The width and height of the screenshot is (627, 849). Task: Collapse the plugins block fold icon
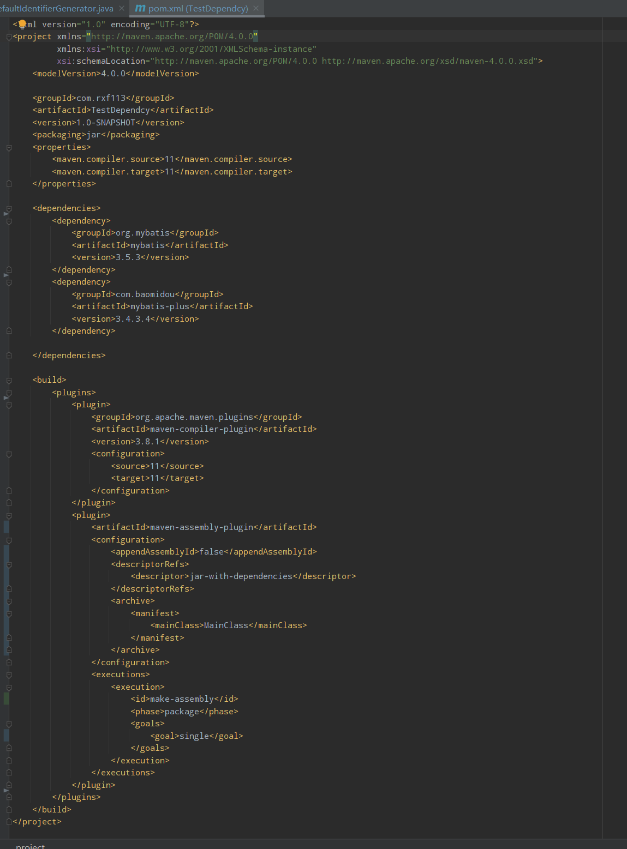10,392
